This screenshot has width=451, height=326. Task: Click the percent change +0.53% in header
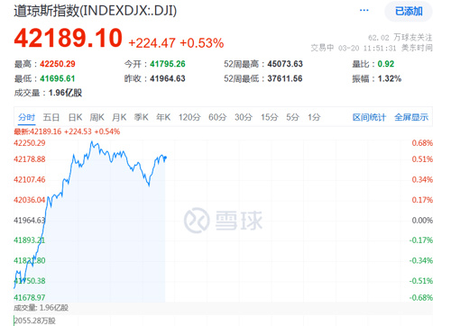tap(202, 43)
